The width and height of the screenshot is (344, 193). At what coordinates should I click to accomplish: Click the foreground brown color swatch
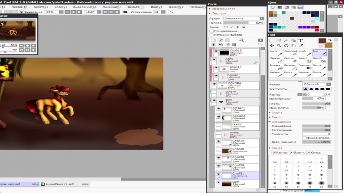(322, 40)
